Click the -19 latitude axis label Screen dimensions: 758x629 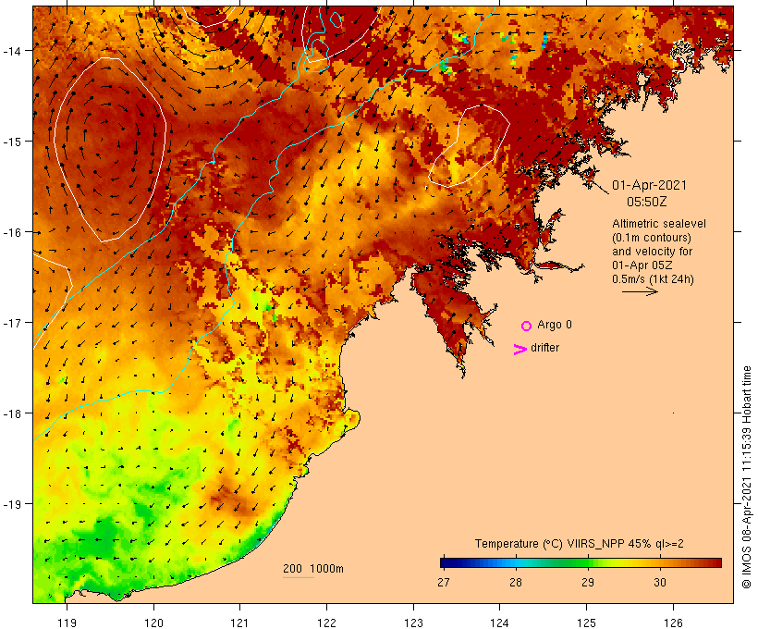12,504
